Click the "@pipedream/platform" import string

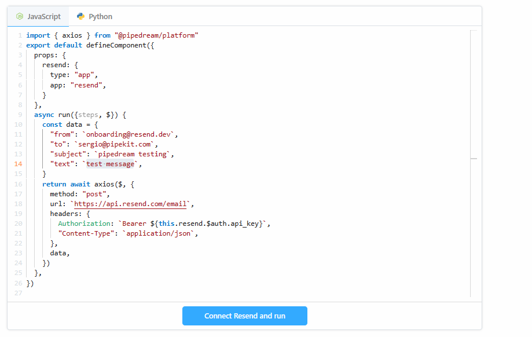click(x=156, y=35)
